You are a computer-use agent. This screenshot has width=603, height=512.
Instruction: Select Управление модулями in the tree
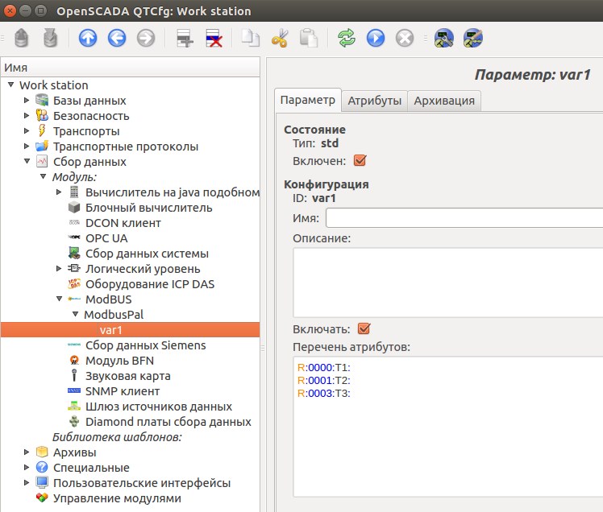(x=117, y=498)
